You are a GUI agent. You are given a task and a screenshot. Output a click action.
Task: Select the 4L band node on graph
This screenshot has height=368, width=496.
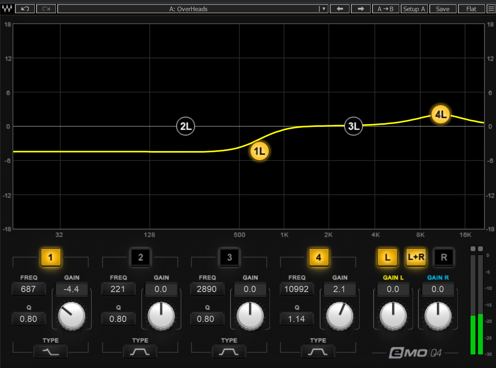click(440, 115)
